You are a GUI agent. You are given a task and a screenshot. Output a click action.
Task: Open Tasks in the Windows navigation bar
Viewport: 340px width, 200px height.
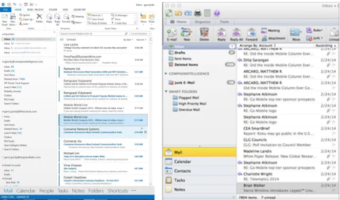[63, 191]
